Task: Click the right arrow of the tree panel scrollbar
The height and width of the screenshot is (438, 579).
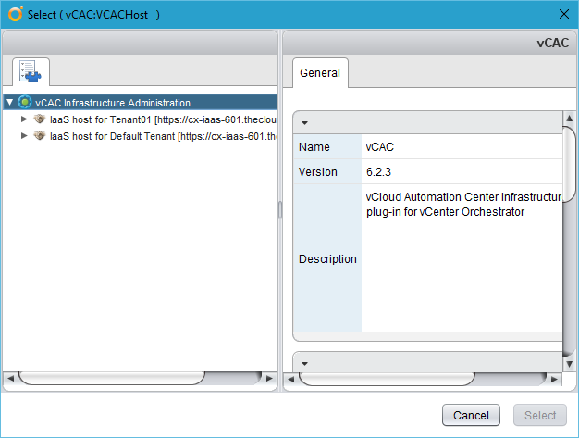Action: click(x=272, y=379)
